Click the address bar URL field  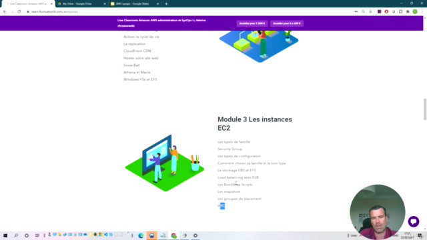(188, 12)
